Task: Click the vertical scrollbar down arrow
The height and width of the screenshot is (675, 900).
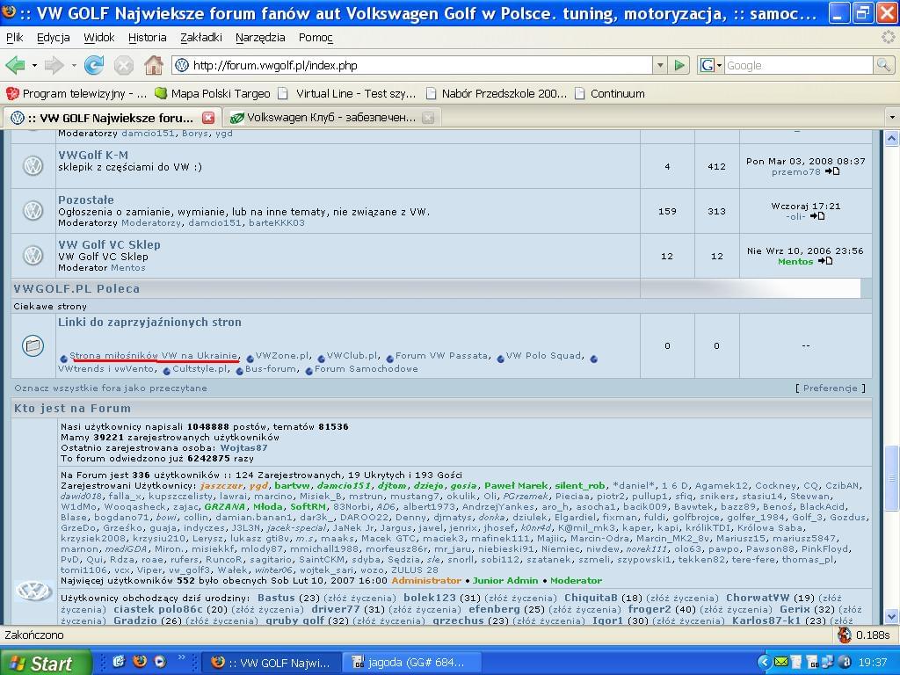Action: point(891,617)
